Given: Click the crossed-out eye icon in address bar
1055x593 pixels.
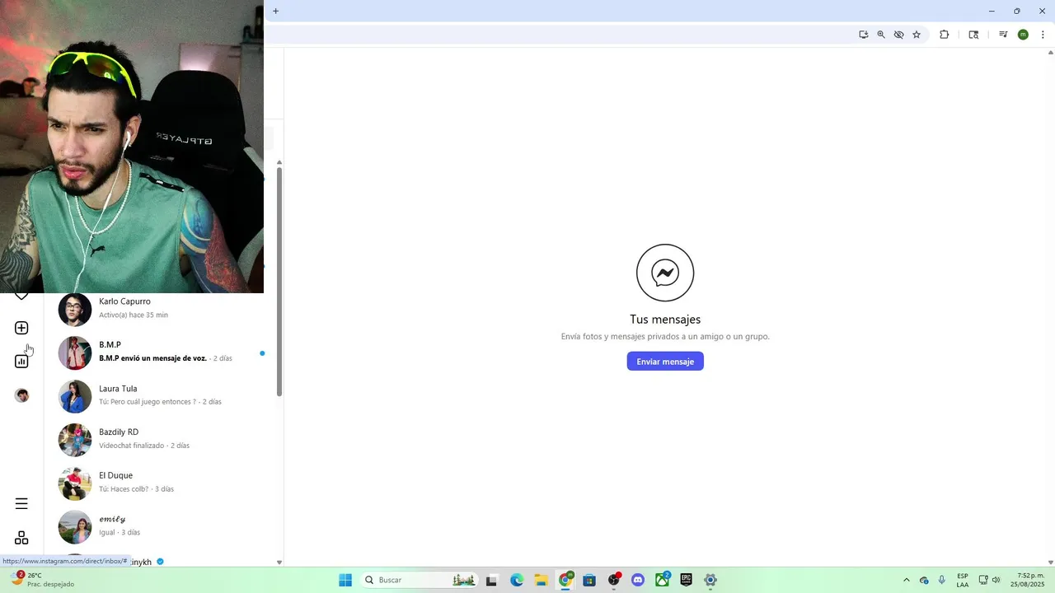Looking at the screenshot, I should point(898,35).
